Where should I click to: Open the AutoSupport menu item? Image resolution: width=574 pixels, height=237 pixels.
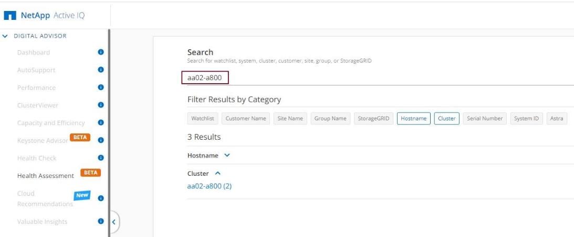pos(36,70)
